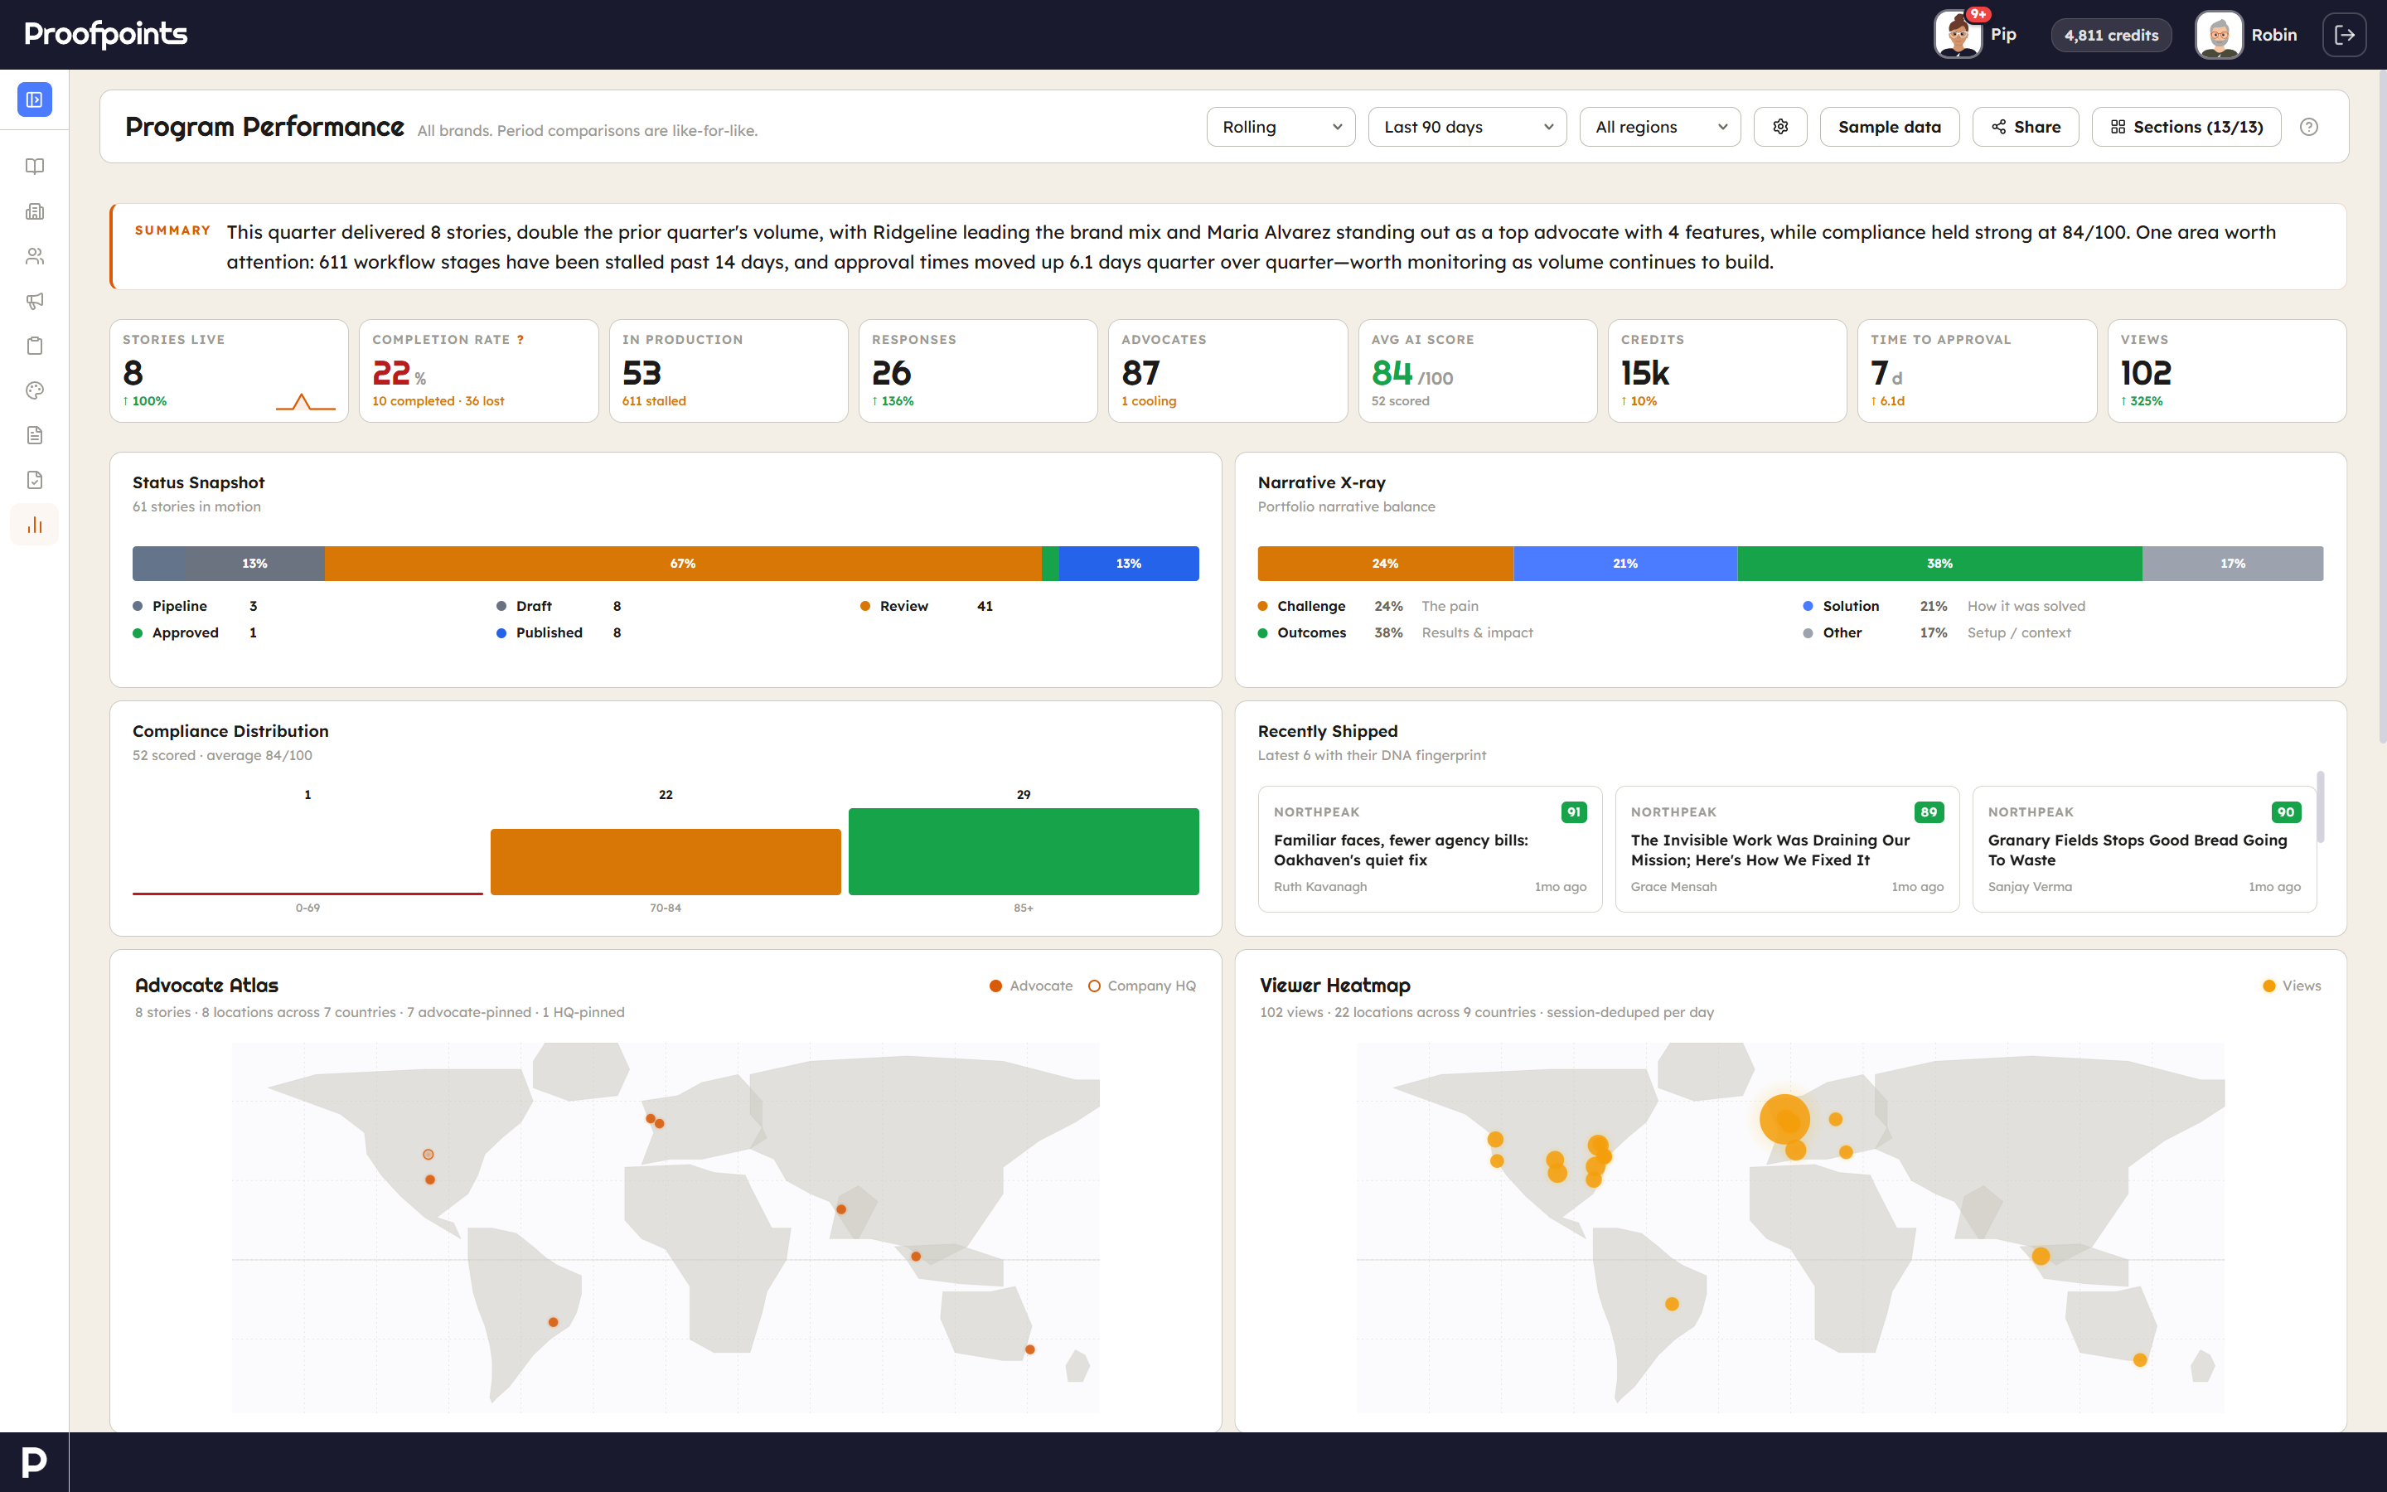
Task: Open the All regions dropdown
Action: (x=1660, y=126)
